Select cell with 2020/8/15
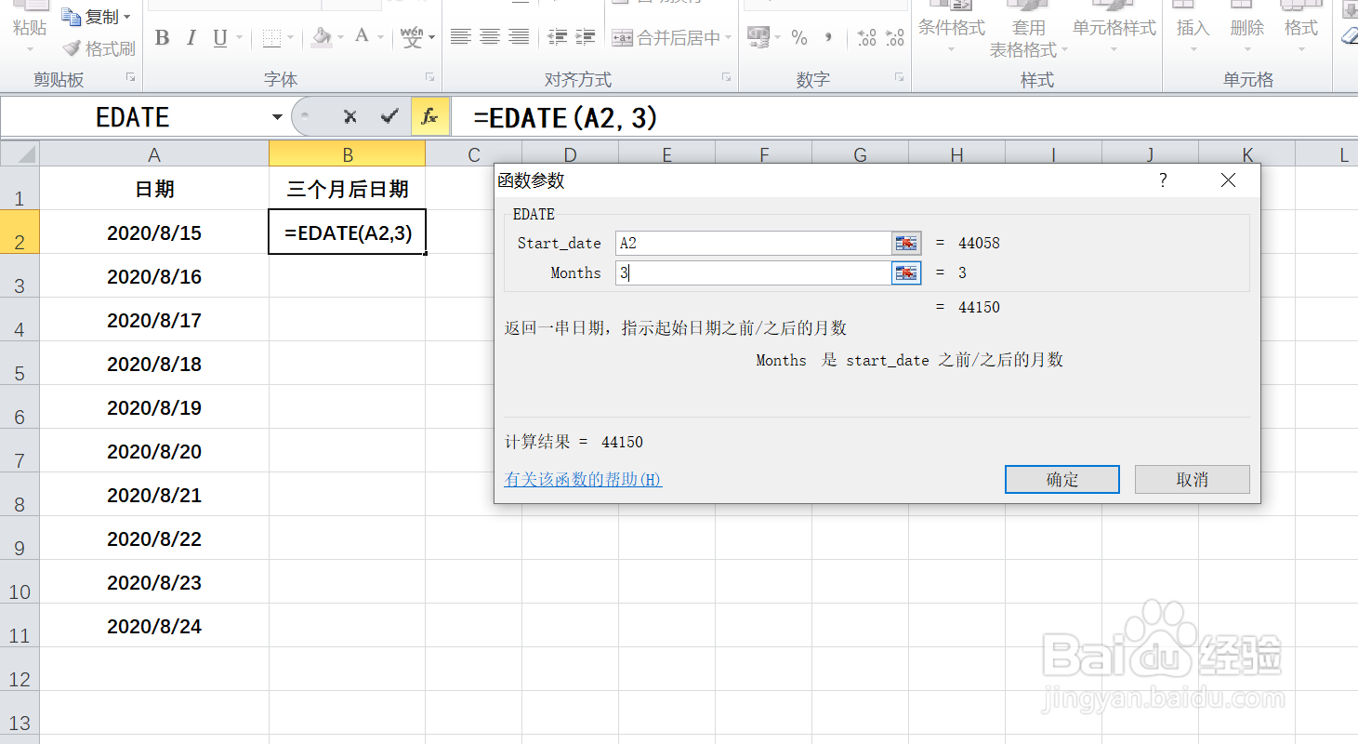1358x744 pixels. coord(154,232)
